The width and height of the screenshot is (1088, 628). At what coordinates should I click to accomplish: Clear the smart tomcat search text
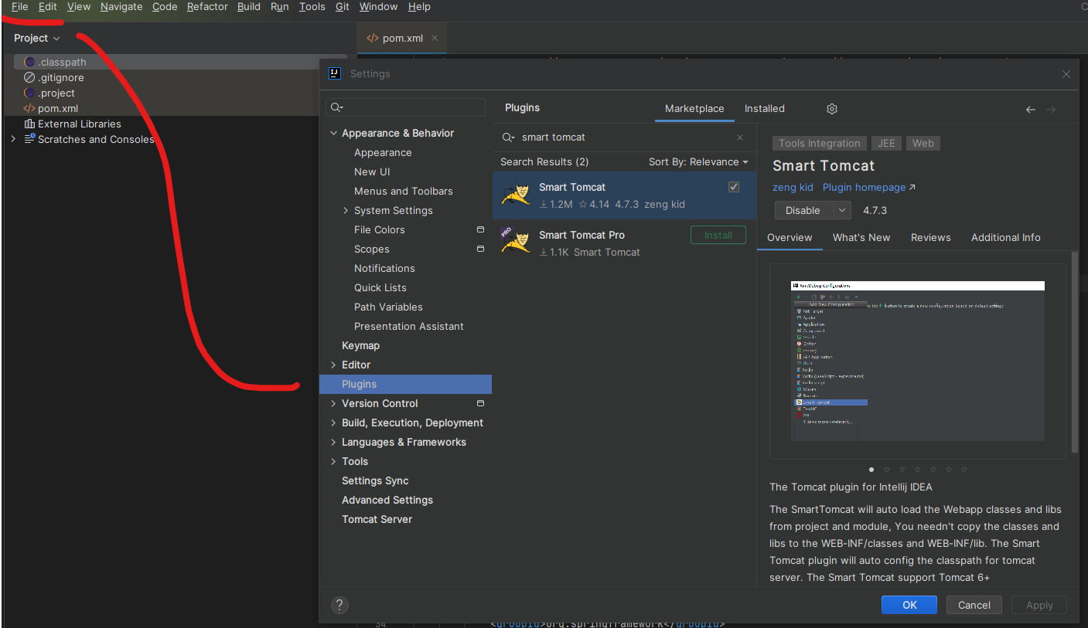(740, 137)
